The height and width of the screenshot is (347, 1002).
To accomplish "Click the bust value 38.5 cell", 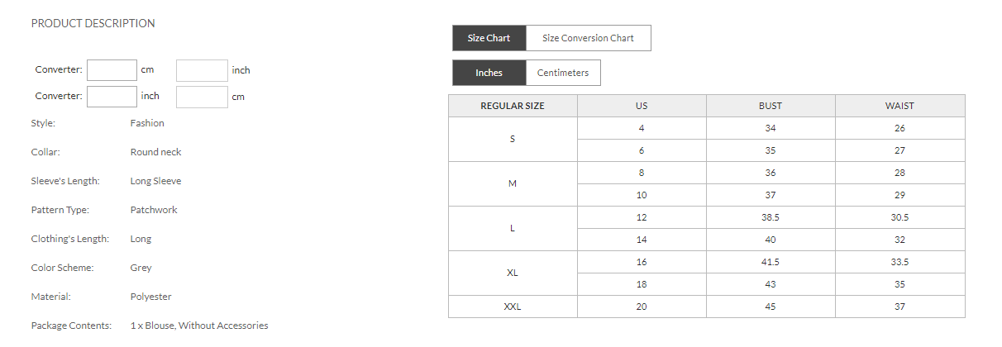I will [x=771, y=217].
